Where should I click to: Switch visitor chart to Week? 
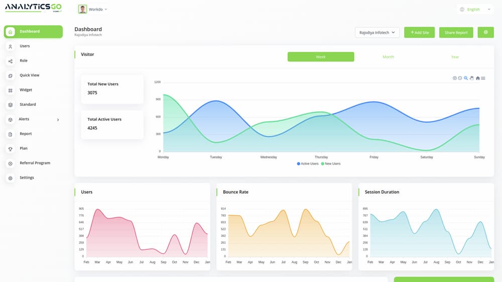321,57
